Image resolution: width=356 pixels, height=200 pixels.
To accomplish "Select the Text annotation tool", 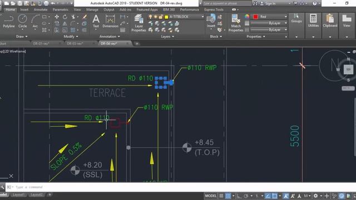I will (x=96, y=21).
